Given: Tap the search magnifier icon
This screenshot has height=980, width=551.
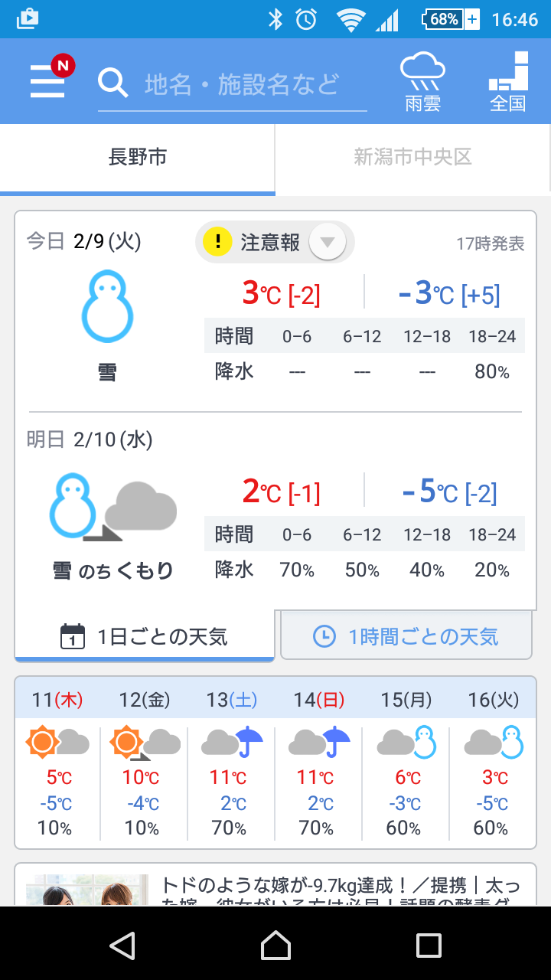Looking at the screenshot, I should tap(113, 83).
